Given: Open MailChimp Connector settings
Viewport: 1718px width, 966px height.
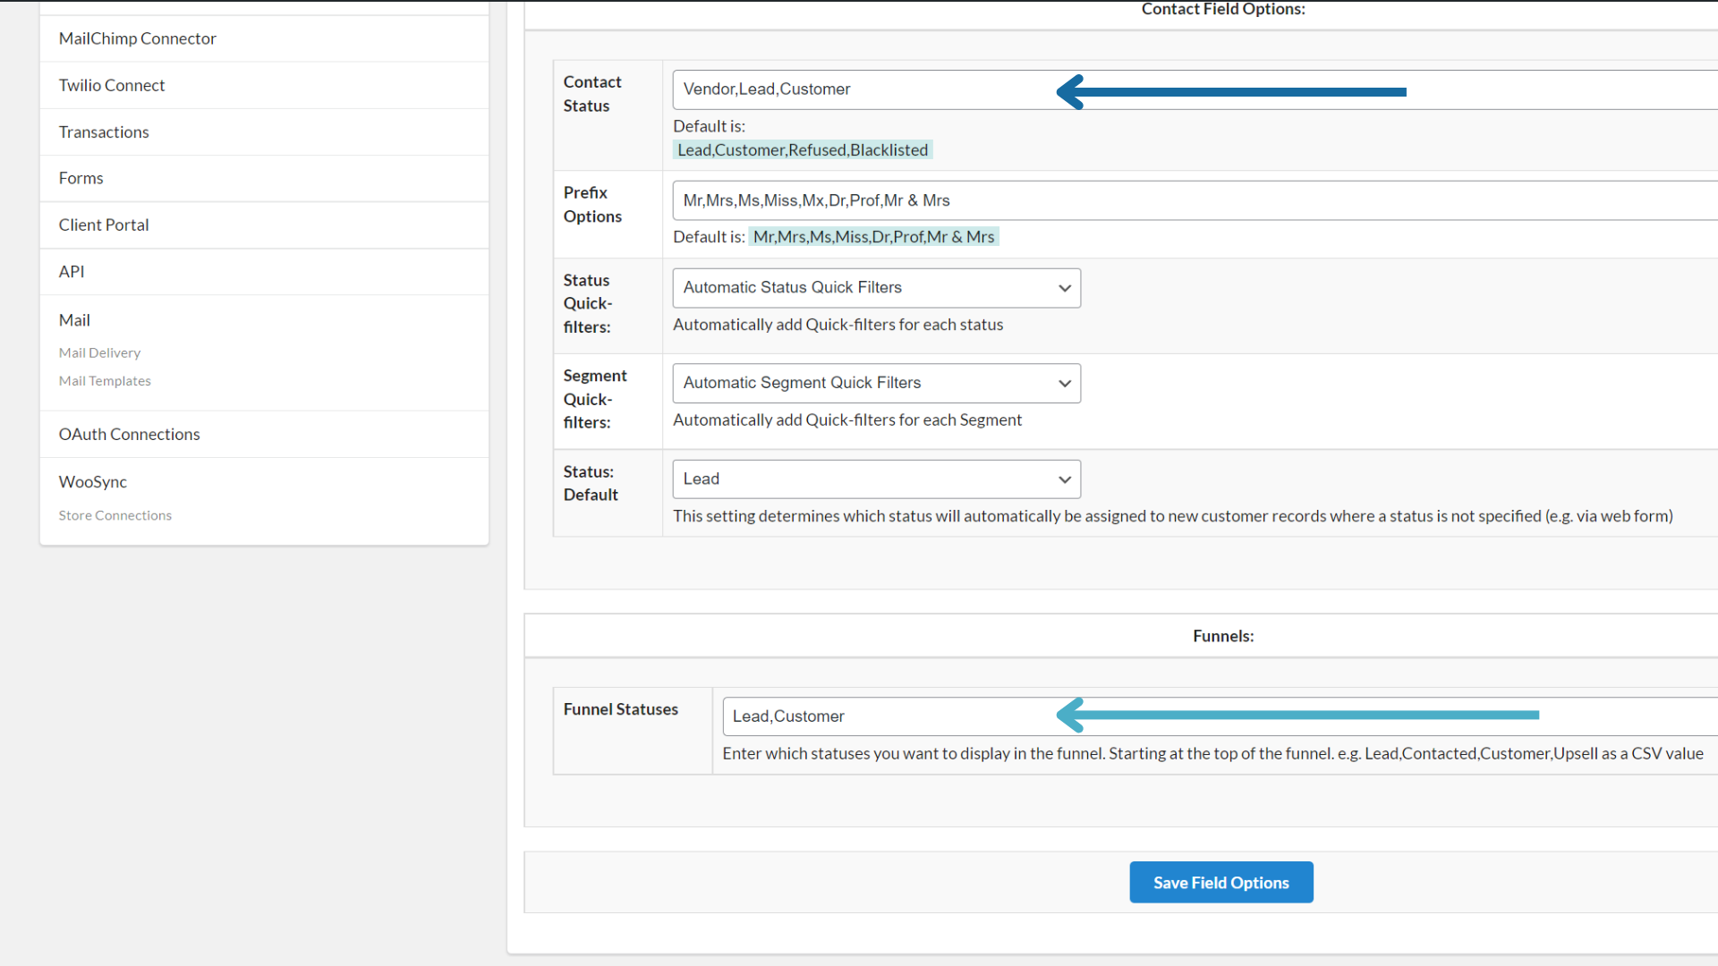Looking at the screenshot, I should 137,38.
